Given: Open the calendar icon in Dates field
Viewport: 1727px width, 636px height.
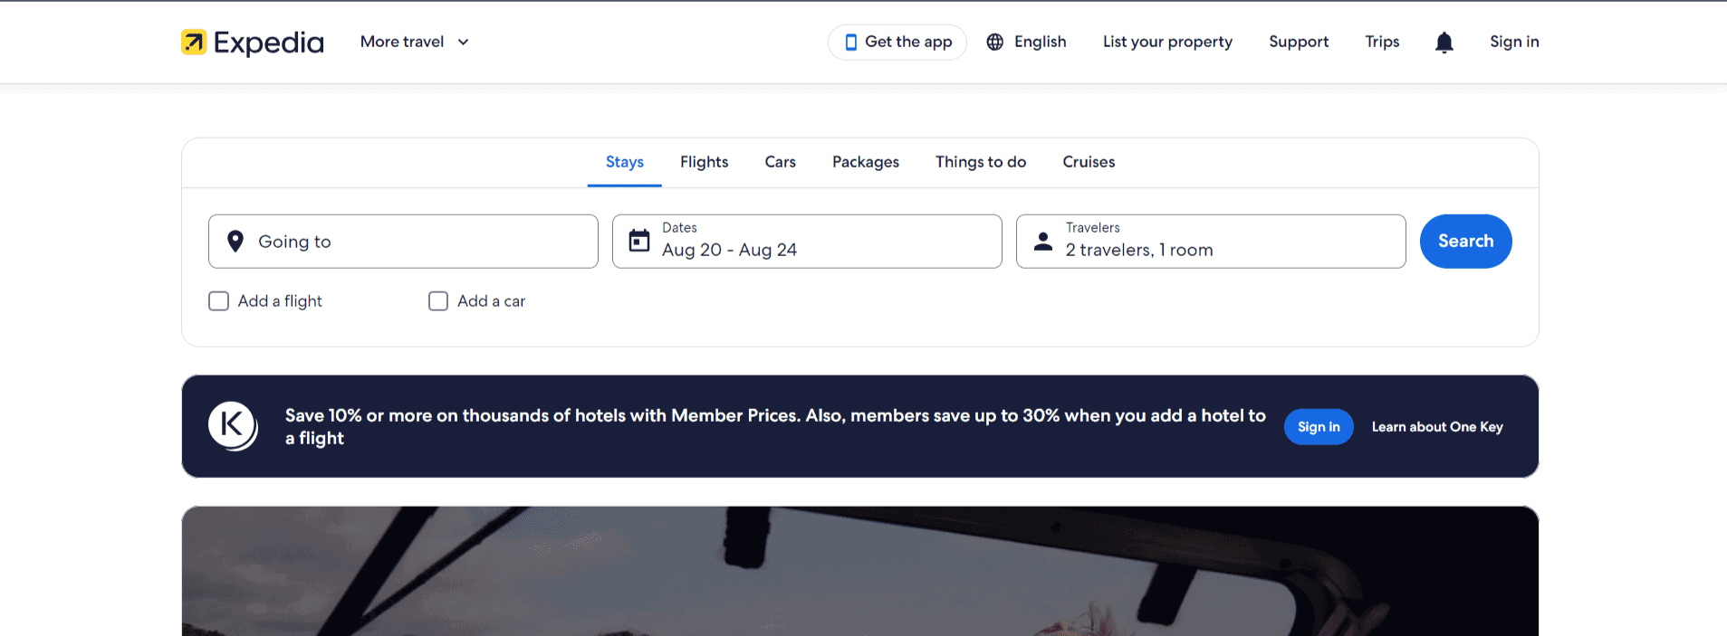Looking at the screenshot, I should (x=638, y=241).
